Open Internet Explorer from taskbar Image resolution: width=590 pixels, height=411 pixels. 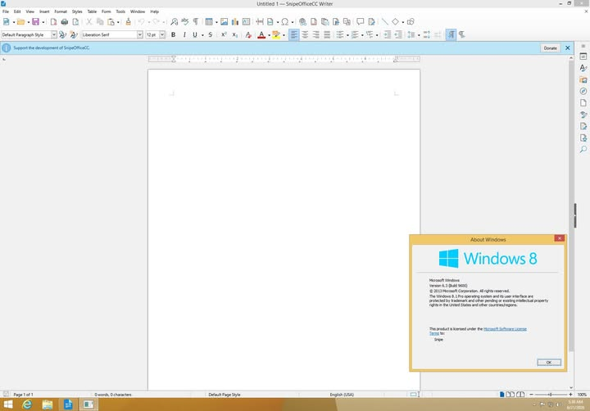[x=27, y=404]
